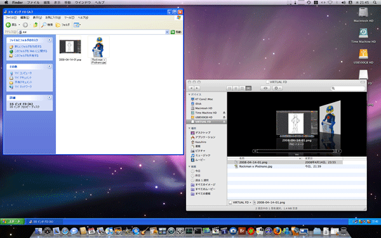Collapse the デバイス section in Finder sidebar
The image size is (381, 238).
[189, 95]
